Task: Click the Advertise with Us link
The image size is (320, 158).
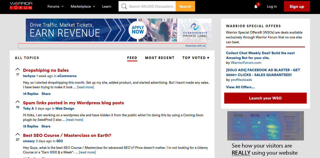Action: pyautogui.click(x=195, y=46)
